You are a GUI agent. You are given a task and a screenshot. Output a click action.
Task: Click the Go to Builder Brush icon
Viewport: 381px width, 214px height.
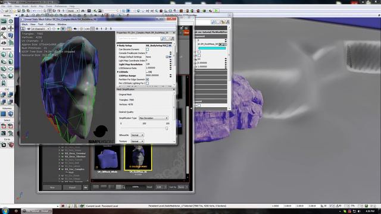tap(11, 145)
